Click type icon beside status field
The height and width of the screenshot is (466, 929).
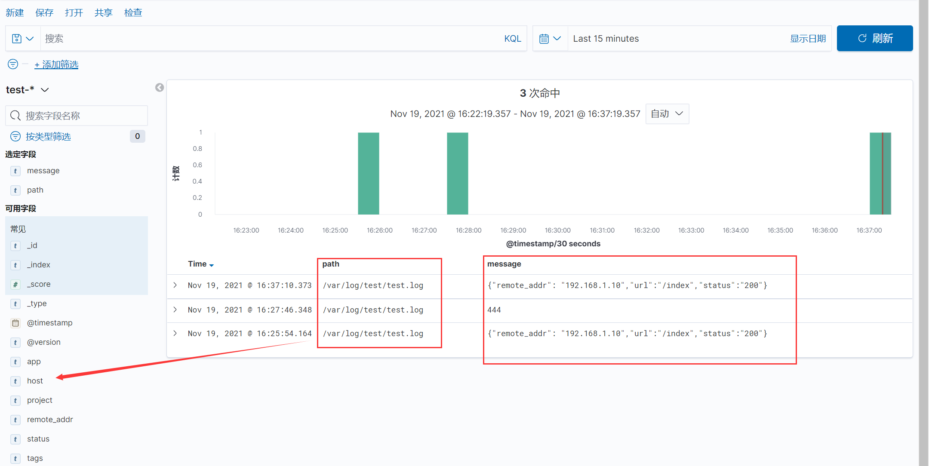pos(15,439)
